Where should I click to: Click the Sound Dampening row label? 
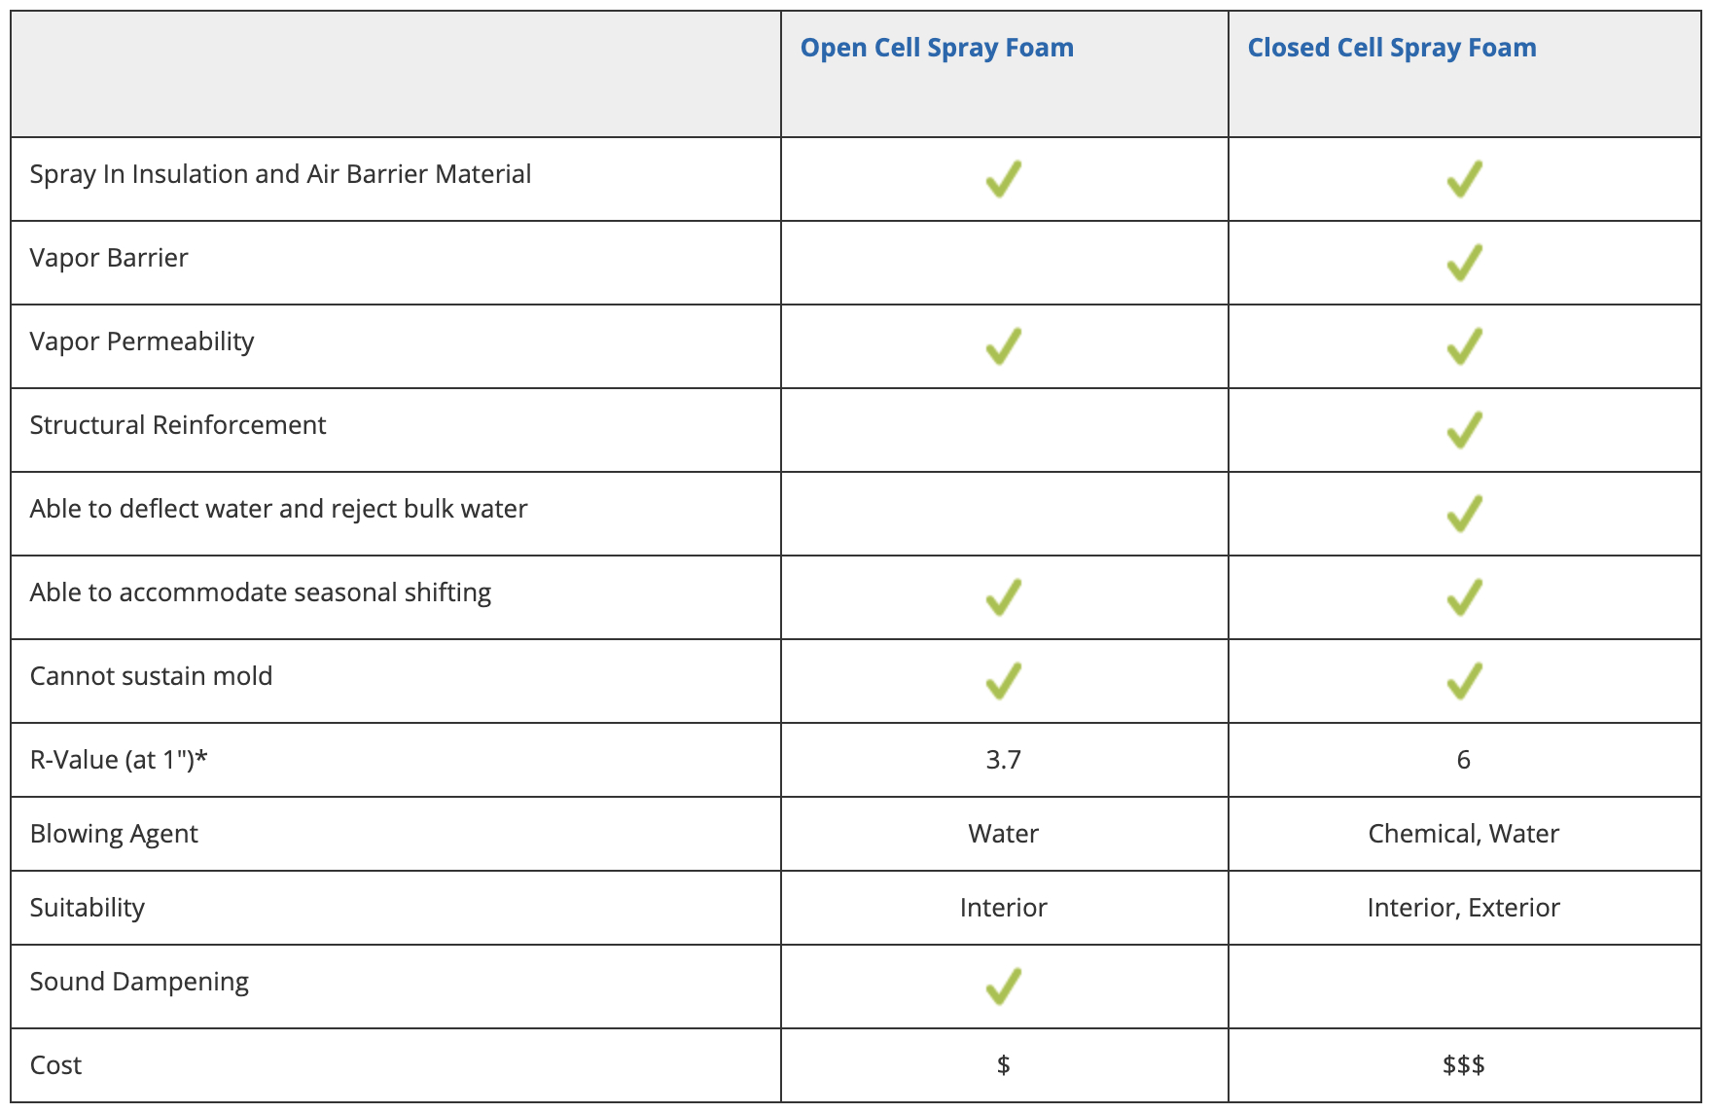(139, 982)
